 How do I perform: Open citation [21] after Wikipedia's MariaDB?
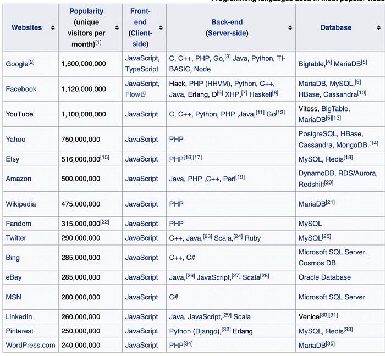[x=330, y=202]
